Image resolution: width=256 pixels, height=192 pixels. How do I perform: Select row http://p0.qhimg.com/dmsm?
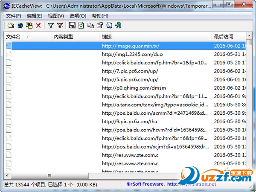click(125, 88)
